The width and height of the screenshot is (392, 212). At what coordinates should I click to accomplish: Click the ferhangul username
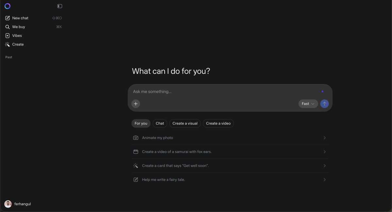tap(23, 204)
